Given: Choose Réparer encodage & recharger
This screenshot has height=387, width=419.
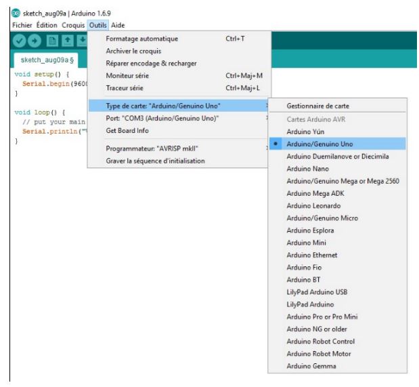Looking at the screenshot, I should coord(179,63).
